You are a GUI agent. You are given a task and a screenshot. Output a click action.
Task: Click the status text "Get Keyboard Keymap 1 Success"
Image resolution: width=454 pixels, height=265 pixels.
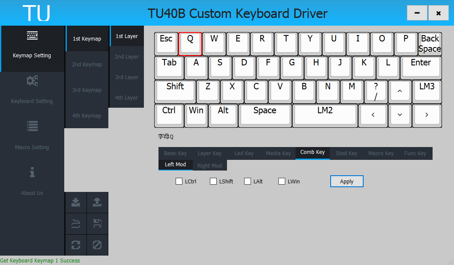40,261
